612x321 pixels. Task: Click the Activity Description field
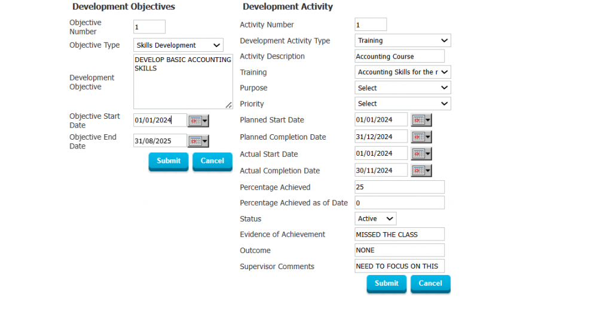(400, 56)
